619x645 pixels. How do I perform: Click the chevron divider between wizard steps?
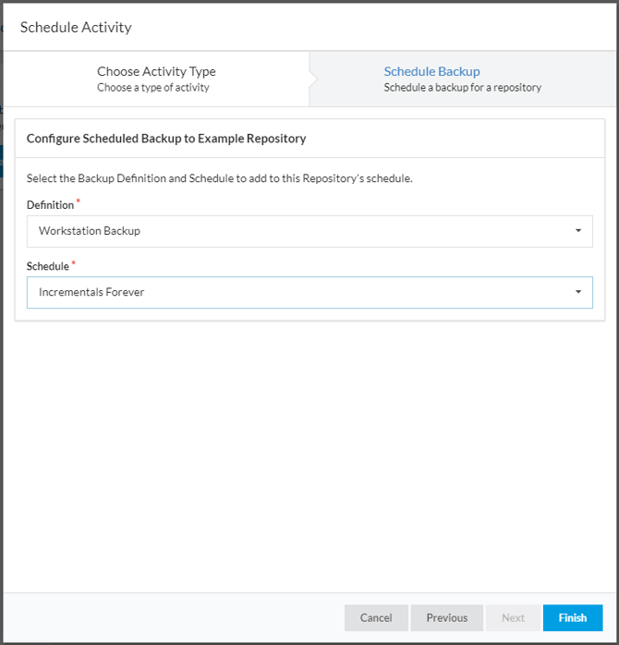pyautogui.click(x=312, y=79)
